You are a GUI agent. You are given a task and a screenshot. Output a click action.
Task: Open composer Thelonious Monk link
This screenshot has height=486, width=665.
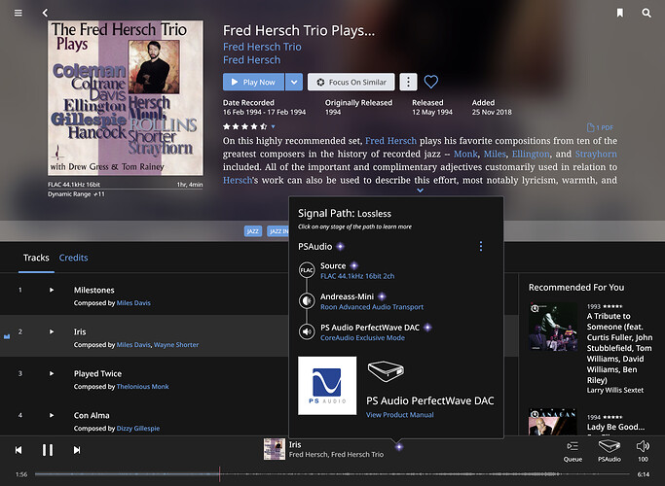(x=142, y=387)
